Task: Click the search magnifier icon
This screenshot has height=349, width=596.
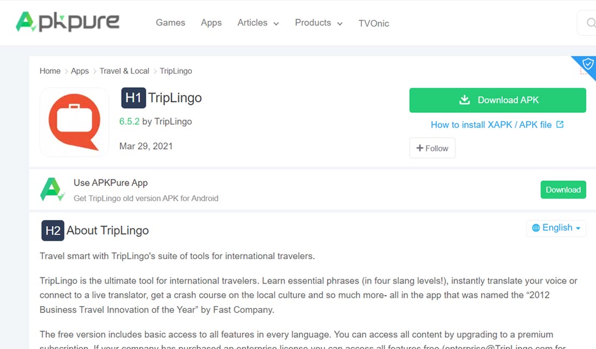Action: click(591, 23)
